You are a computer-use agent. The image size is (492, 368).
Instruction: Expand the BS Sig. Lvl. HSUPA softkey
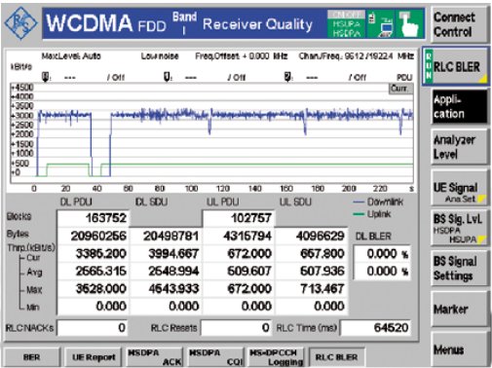coord(459,229)
